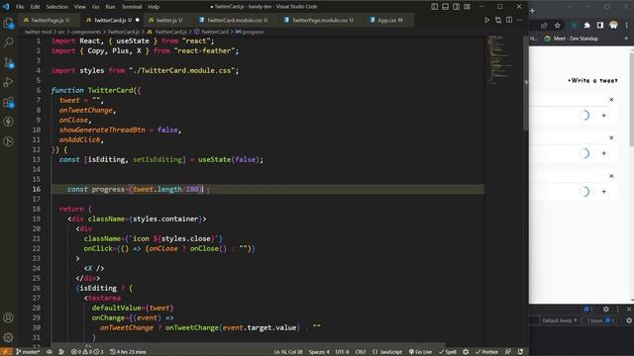Start Go Live server
Image resolution: width=634 pixels, height=356 pixels.
tap(420, 352)
